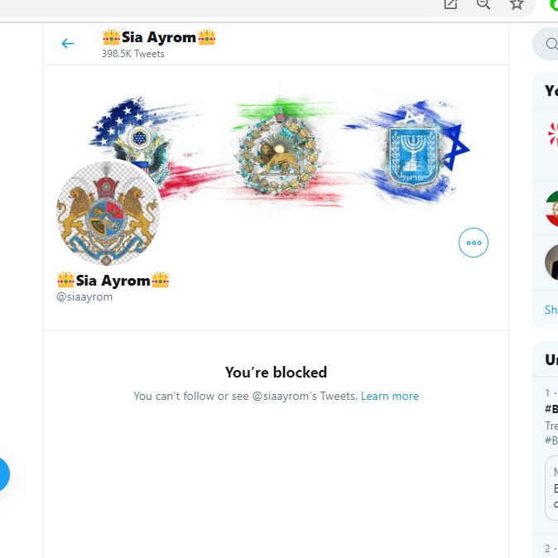Click the blue compose Tweet button
Screen dimensions: 558x558
(x=2, y=474)
